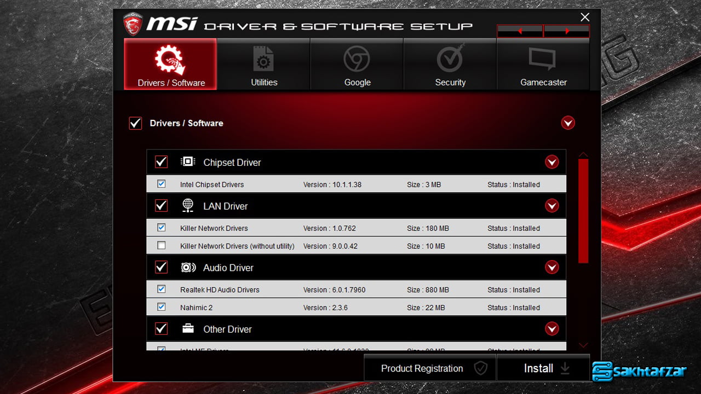
Task: Click the Utilities gear document icon
Action: (263, 59)
